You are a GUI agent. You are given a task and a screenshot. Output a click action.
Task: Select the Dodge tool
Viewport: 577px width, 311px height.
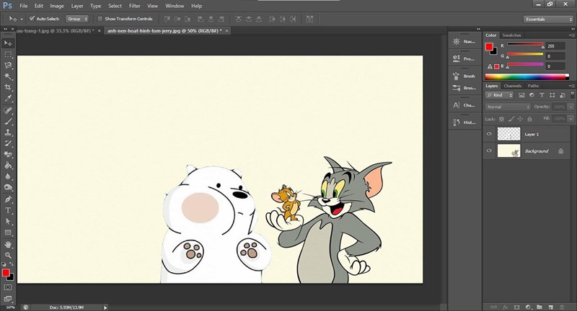pyautogui.click(x=8, y=188)
